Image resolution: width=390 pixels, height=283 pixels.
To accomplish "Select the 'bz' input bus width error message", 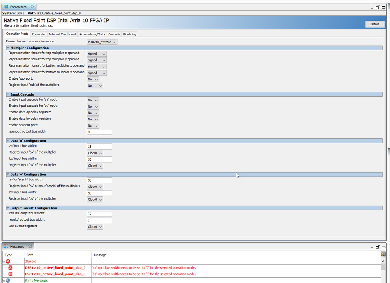I will [x=144, y=274].
